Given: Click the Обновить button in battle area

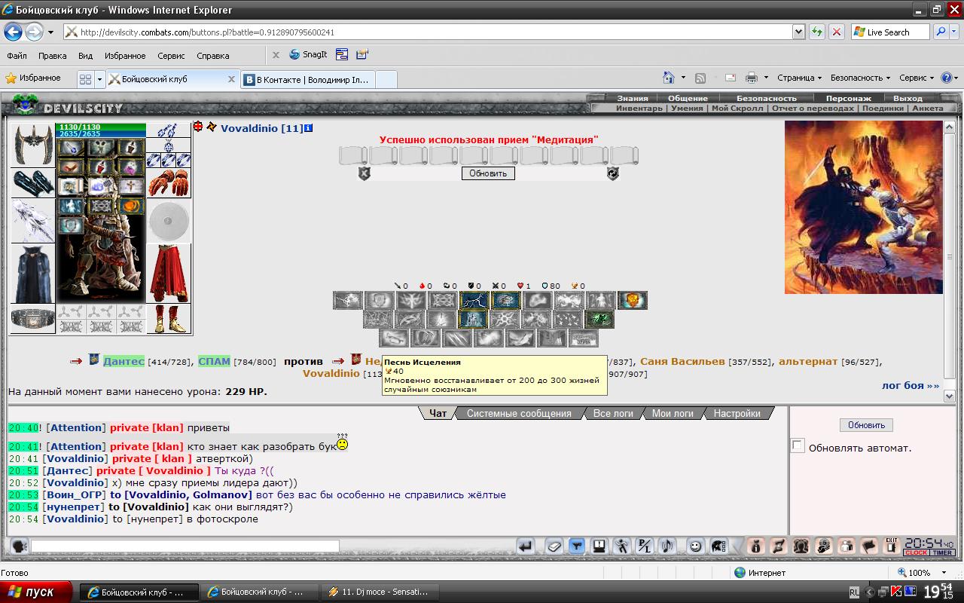Looking at the screenshot, I should tap(488, 173).
